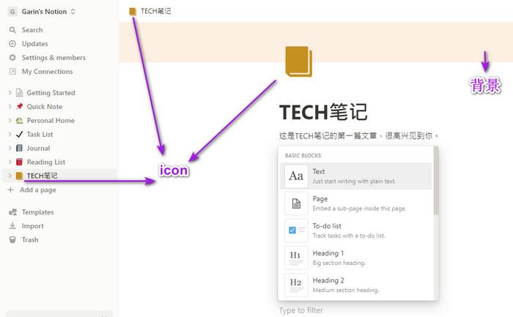
Task: Click the Import download icon
Action: pos(12,225)
